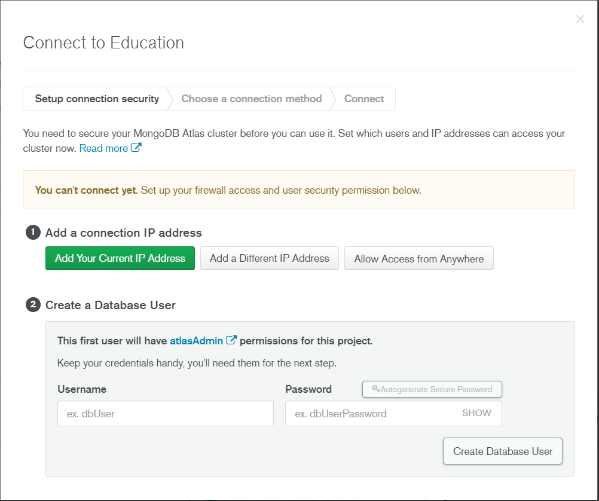Image resolution: width=599 pixels, height=501 pixels.
Task: Click the key icon in Autogenerate button
Action: point(376,389)
